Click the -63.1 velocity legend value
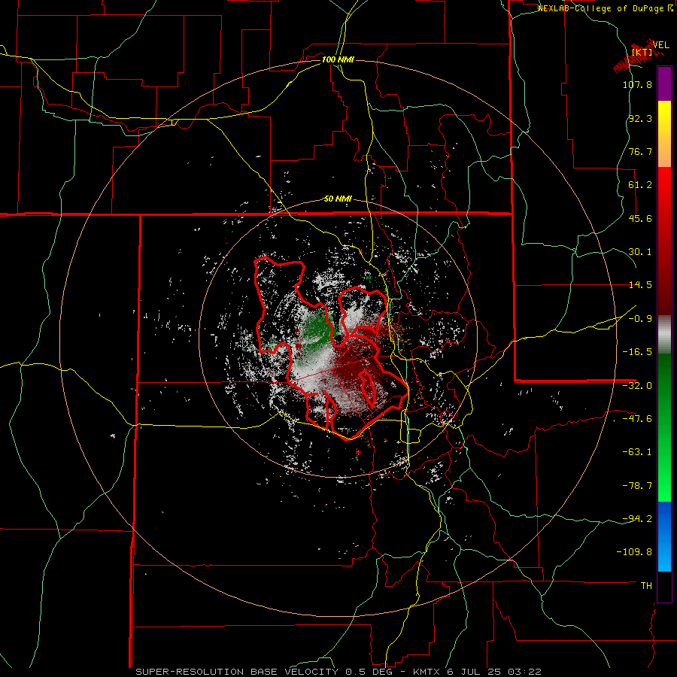The width and height of the screenshot is (677, 677). [x=637, y=452]
